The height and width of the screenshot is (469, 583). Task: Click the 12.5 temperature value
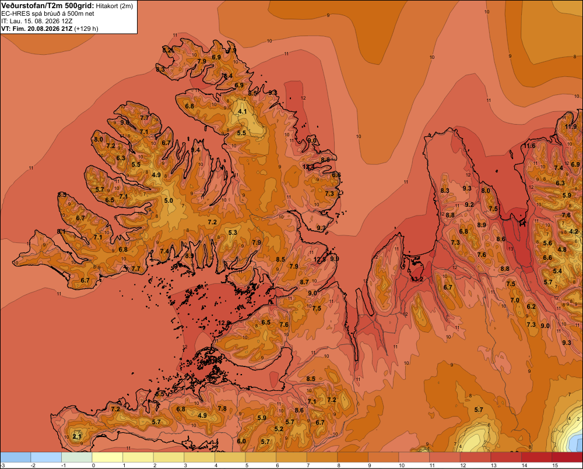[x=319, y=259]
